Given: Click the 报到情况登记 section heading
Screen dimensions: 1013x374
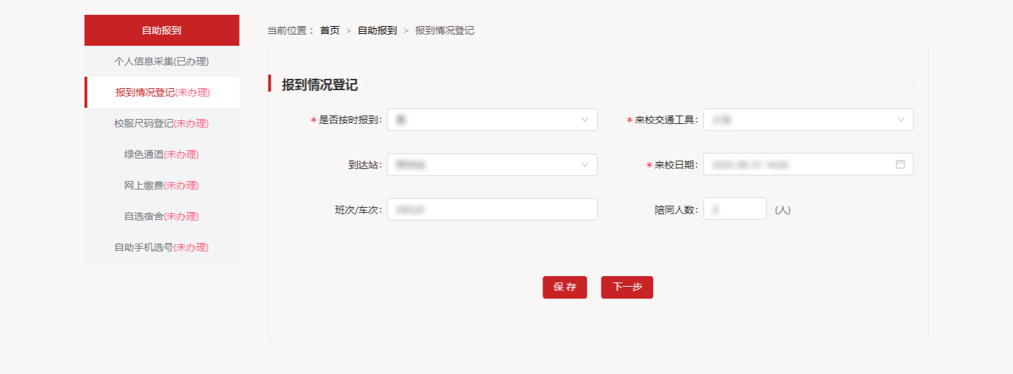Looking at the screenshot, I should 320,85.
